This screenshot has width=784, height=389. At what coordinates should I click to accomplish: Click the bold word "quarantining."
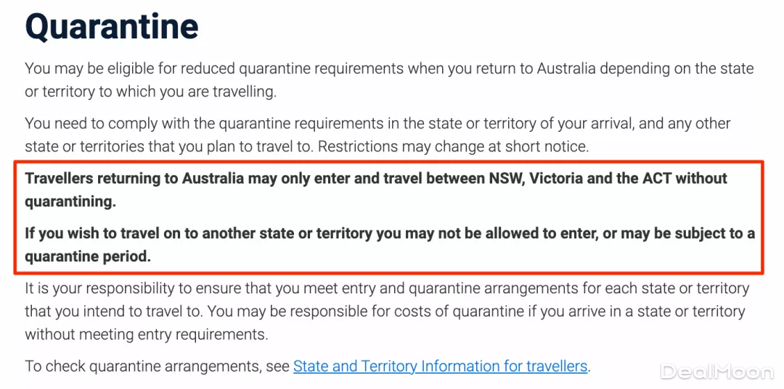(x=70, y=201)
